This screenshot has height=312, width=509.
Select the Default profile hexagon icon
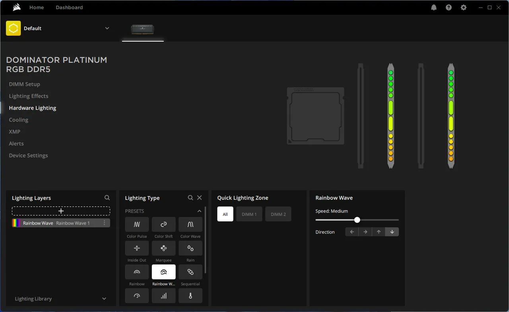[x=14, y=28]
